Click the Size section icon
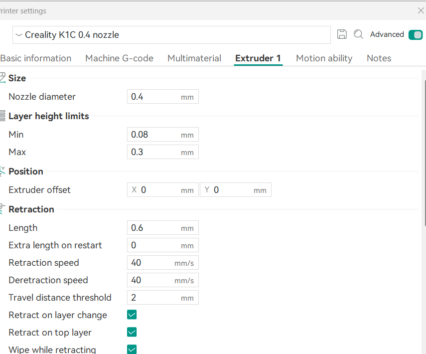The height and width of the screenshot is (354, 426). [x=2, y=78]
